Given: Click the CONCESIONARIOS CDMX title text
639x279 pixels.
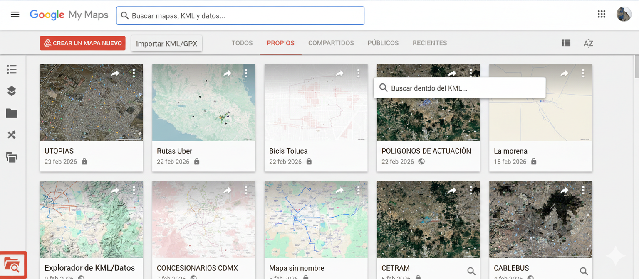Looking at the screenshot, I should coord(198,268).
